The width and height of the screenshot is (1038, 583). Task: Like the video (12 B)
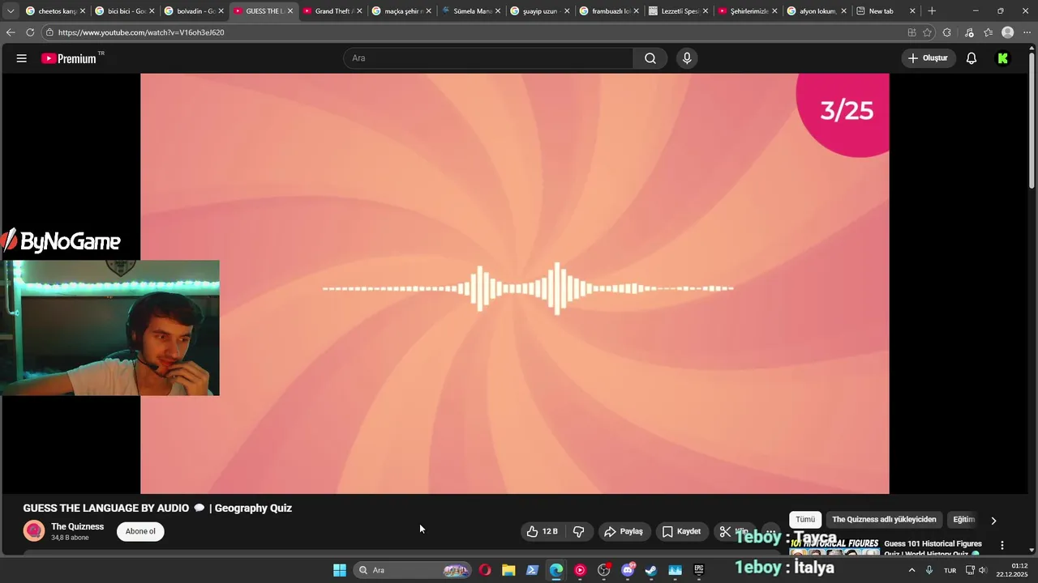tap(543, 531)
